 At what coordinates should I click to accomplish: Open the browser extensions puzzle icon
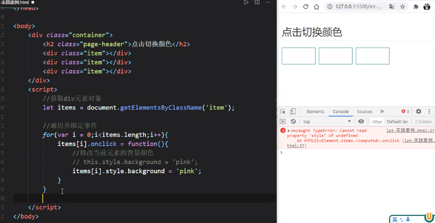[x=416, y=7]
